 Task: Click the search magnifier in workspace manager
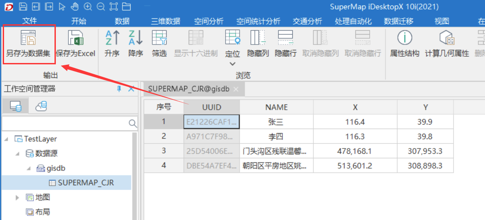tap(133, 124)
